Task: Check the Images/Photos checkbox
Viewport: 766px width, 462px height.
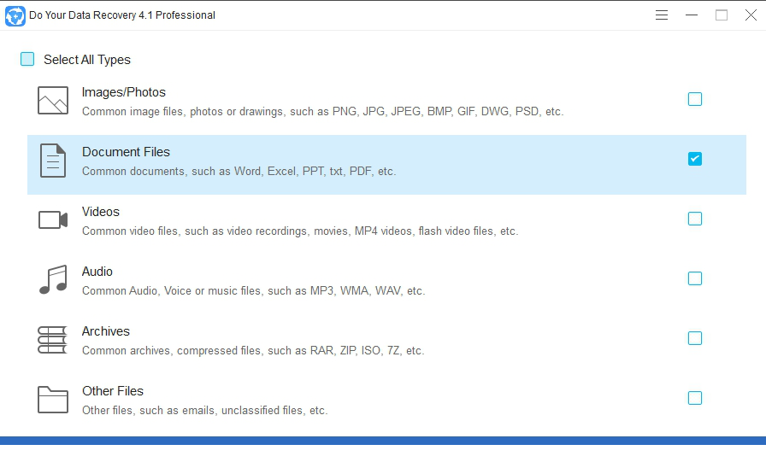Action: tap(695, 99)
